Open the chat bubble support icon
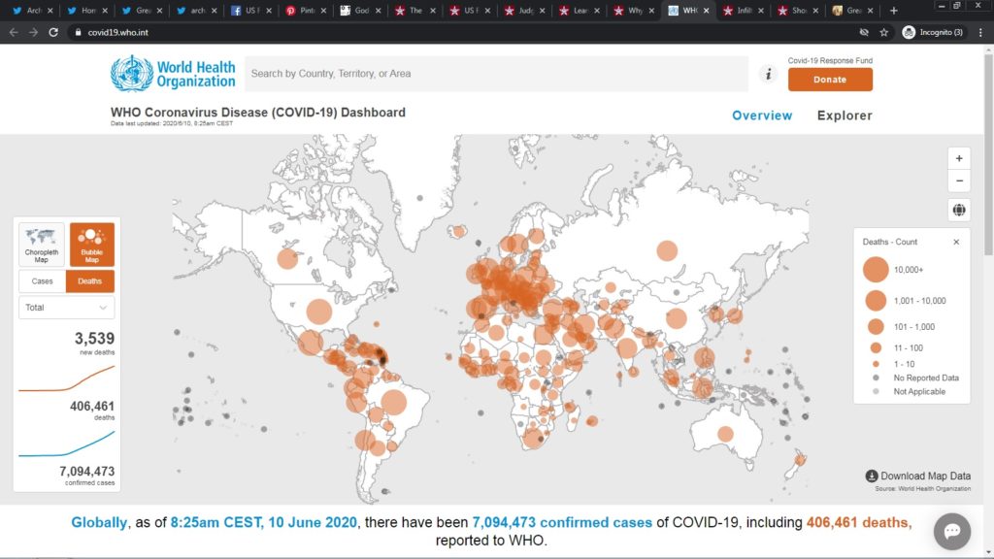This screenshot has height=559, width=994. click(951, 531)
